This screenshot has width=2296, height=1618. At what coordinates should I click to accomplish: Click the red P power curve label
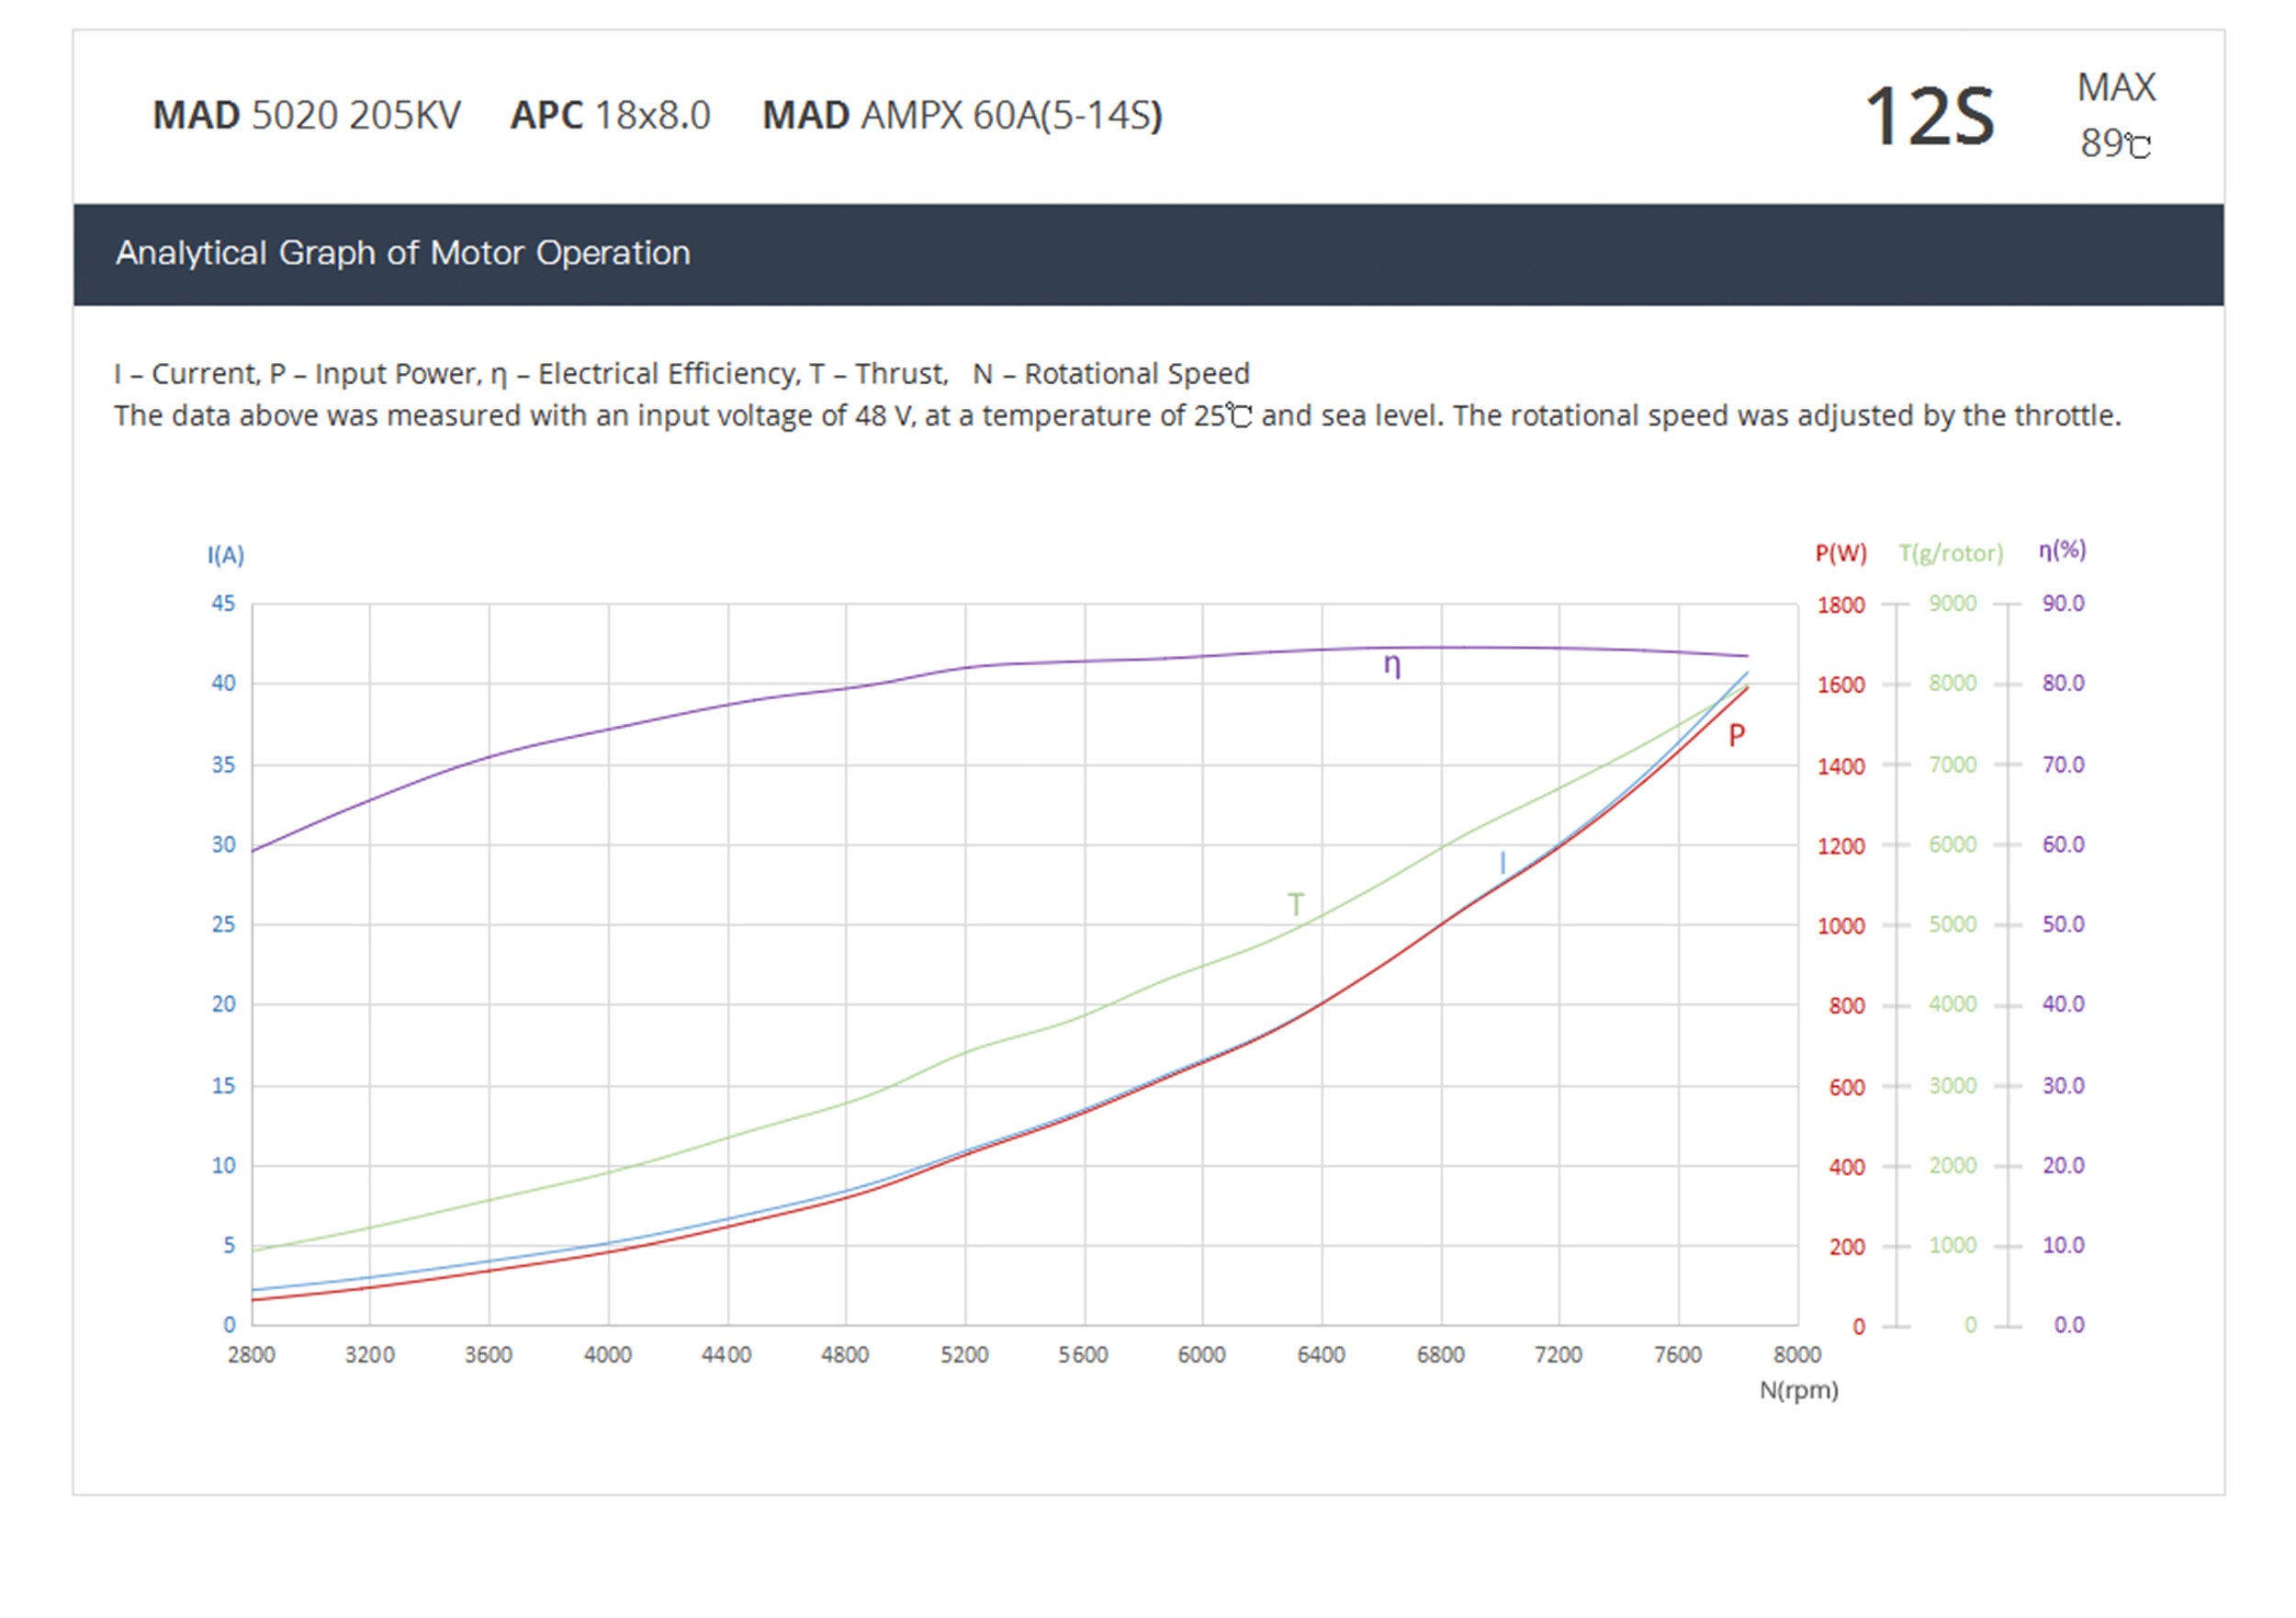point(1737,735)
